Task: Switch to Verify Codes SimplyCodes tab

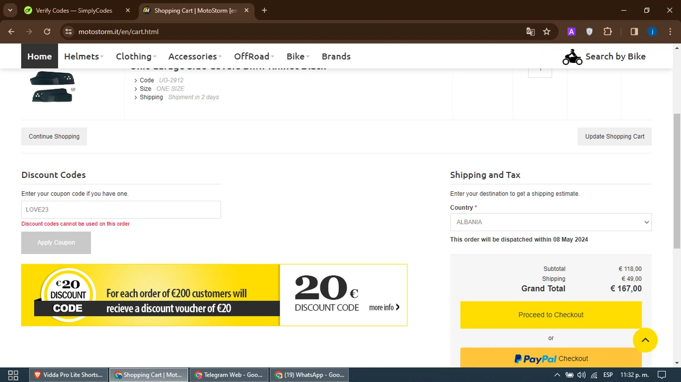Action: (74, 10)
